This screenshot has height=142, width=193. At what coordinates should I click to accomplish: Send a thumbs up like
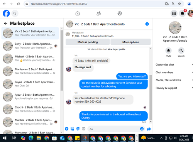point(149,129)
